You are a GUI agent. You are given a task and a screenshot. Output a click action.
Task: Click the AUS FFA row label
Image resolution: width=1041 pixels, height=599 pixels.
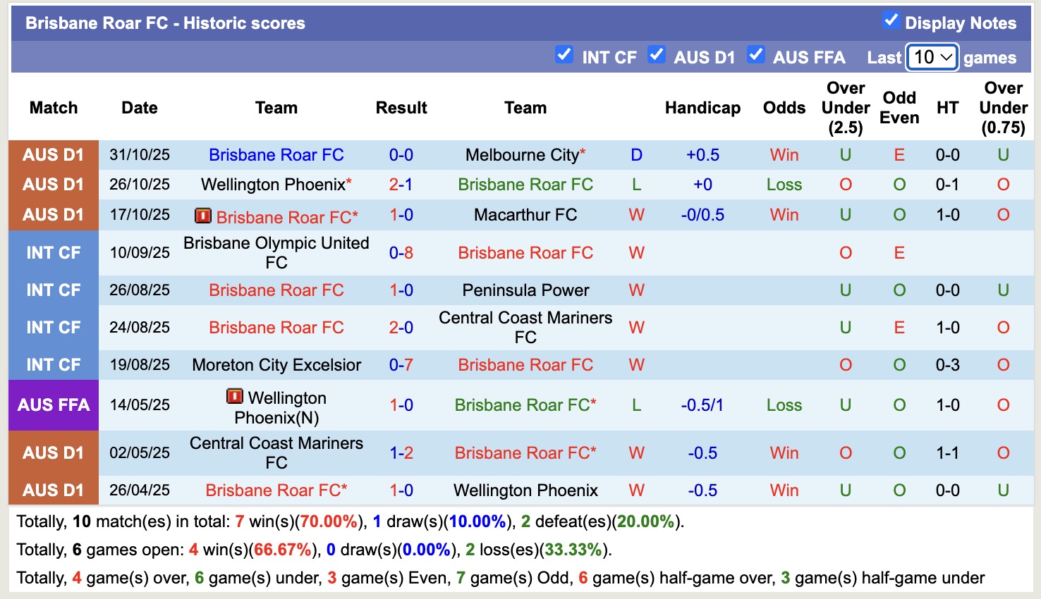click(53, 405)
